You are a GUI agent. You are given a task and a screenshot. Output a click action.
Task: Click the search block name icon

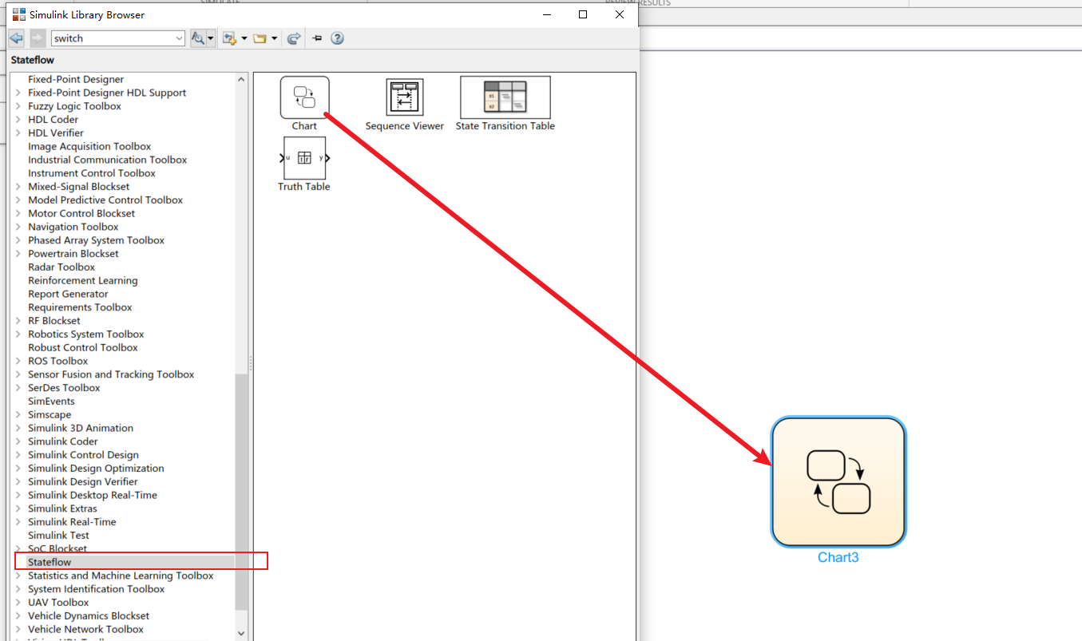(198, 38)
